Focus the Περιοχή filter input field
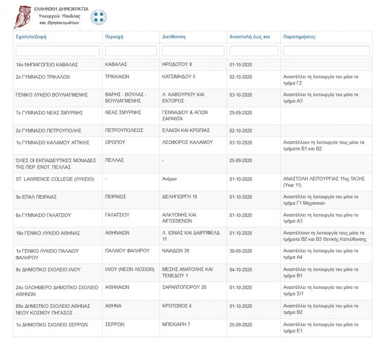The width and height of the screenshot is (389, 338). point(131,51)
